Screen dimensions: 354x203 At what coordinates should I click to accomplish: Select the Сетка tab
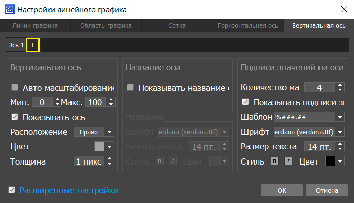tap(177, 25)
